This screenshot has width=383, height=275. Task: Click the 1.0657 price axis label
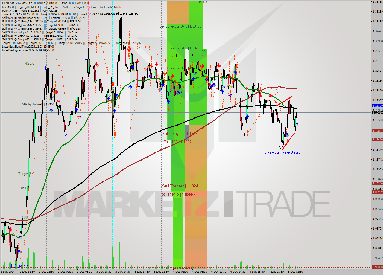378,209
